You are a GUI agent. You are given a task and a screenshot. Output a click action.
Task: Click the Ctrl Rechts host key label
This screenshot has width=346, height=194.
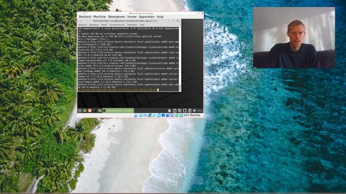click(192, 115)
